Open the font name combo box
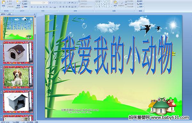 (36, 3)
